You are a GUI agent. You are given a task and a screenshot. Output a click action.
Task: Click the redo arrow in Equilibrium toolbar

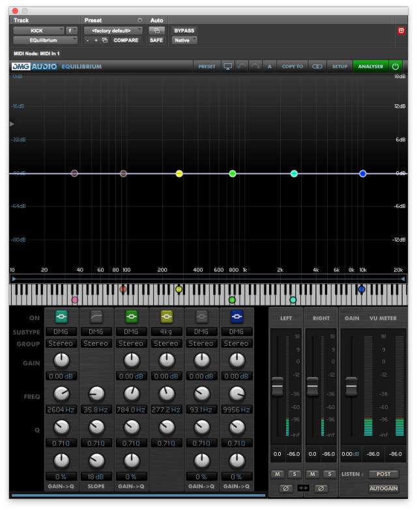coord(255,66)
